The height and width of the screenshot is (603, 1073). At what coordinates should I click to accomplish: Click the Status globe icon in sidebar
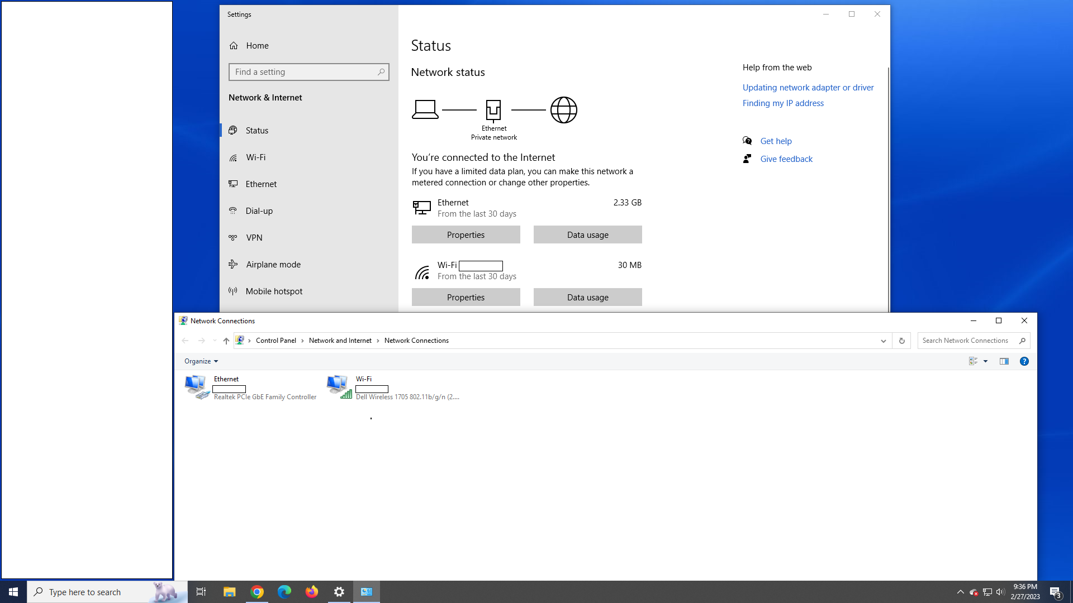(233, 130)
